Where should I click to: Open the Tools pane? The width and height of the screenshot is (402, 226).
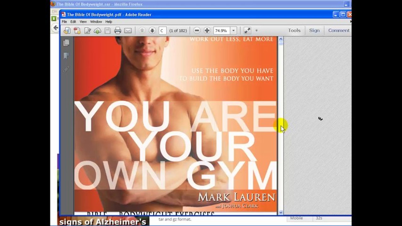click(x=294, y=30)
